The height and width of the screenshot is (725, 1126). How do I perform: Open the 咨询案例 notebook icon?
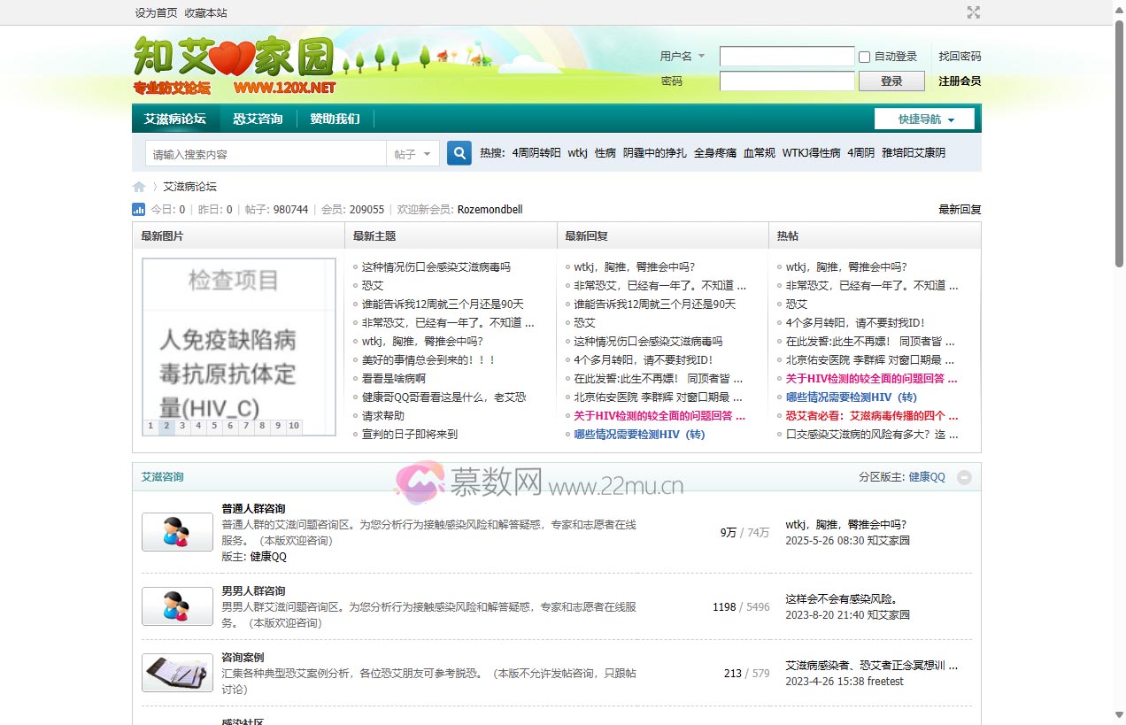click(177, 673)
